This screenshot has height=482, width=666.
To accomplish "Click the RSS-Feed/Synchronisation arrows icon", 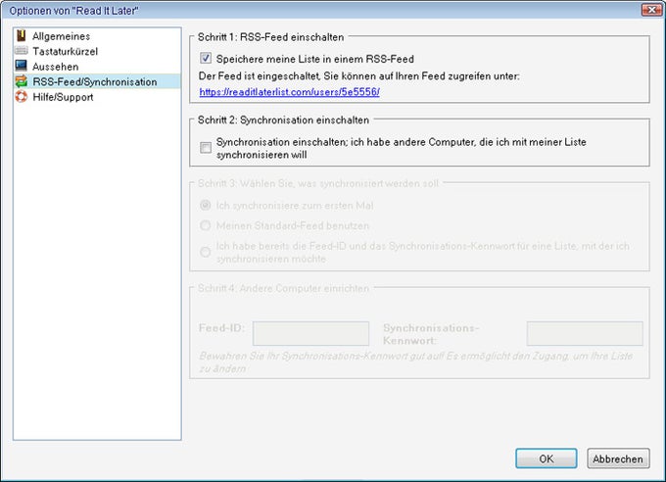I will 22,81.
